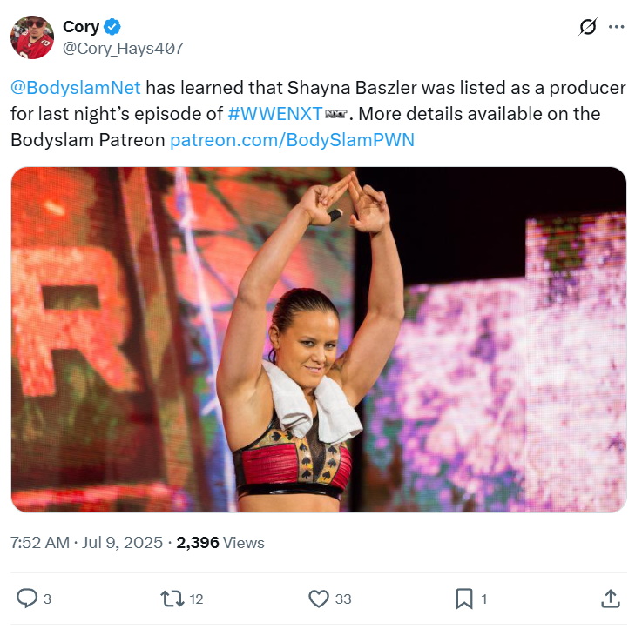Image resolution: width=642 pixels, height=629 pixels.
Task: Click the 7:52 AM timestamp
Action: click(x=40, y=542)
